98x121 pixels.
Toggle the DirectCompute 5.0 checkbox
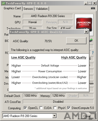pyautogui.click(x=69, y=108)
